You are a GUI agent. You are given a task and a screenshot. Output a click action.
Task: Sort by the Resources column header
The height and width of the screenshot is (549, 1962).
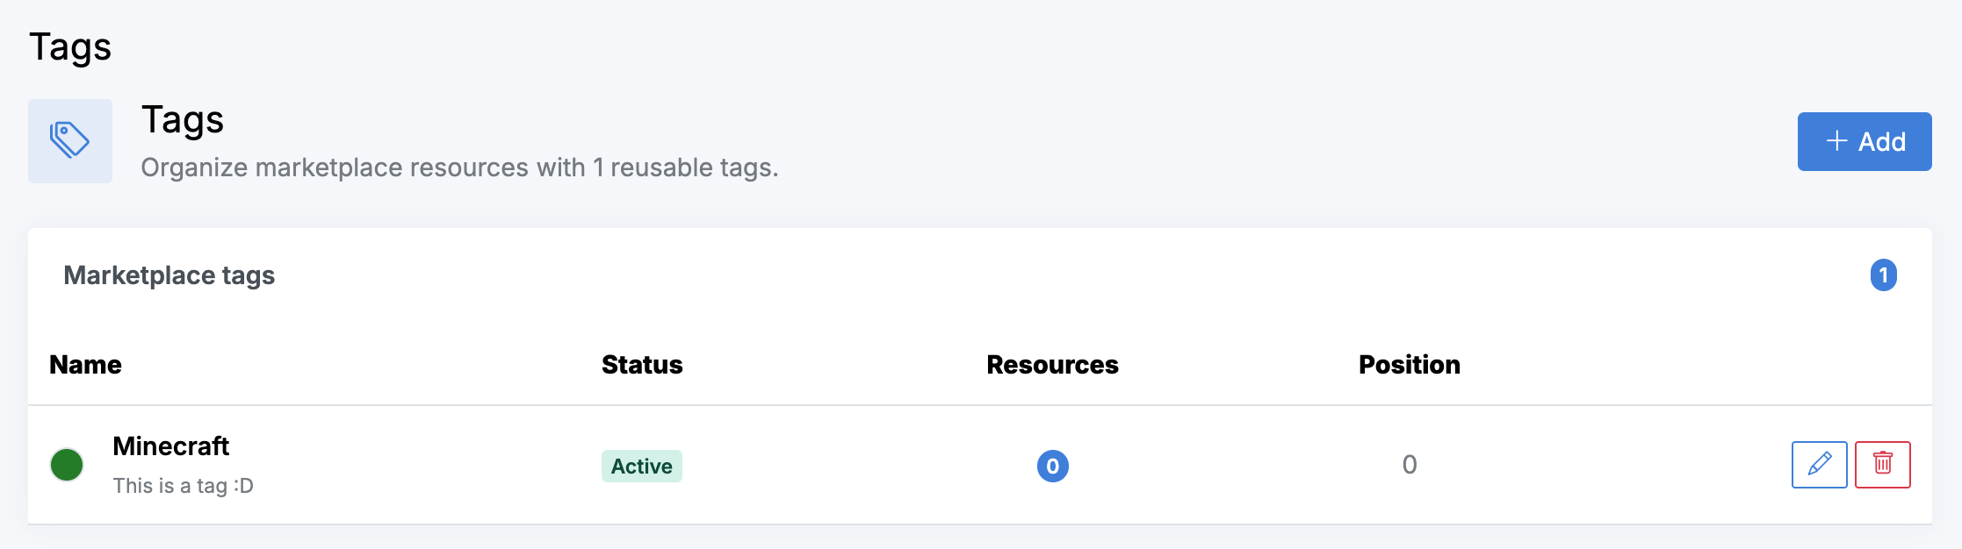coord(1052,365)
